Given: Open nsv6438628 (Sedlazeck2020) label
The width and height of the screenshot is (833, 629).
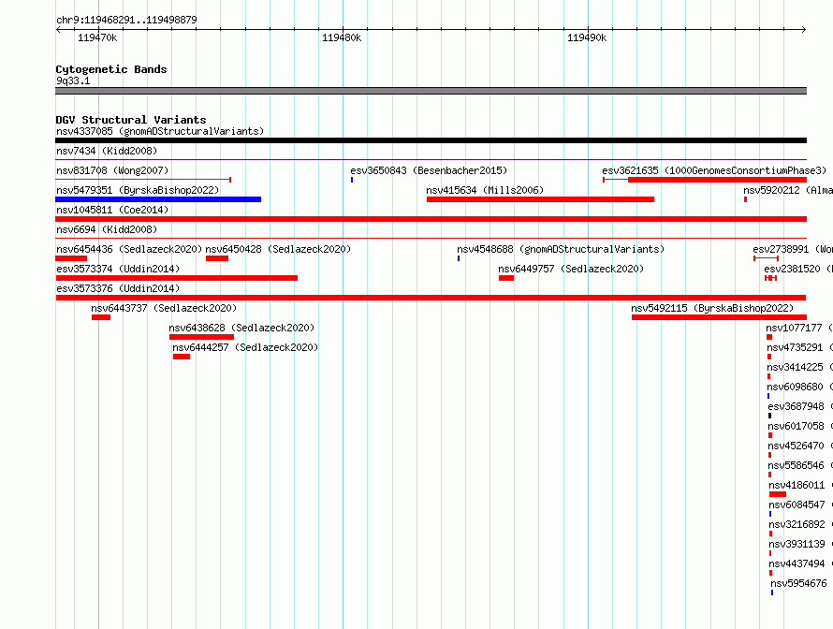Looking at the screenshot, I should click(x=241, y=328).
